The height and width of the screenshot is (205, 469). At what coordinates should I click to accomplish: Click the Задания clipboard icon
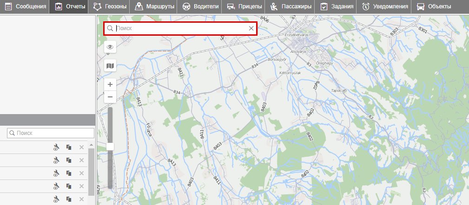click(x=324, y=6)
